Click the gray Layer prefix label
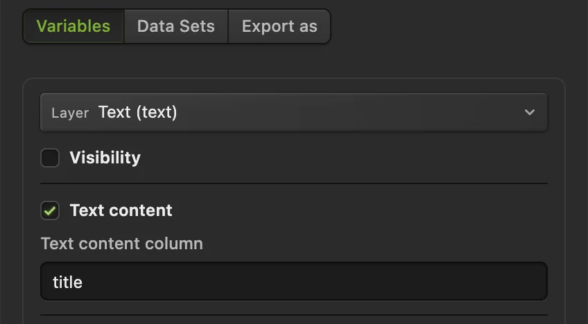Viewport: 588px width, 324px height. pos(70,113)
